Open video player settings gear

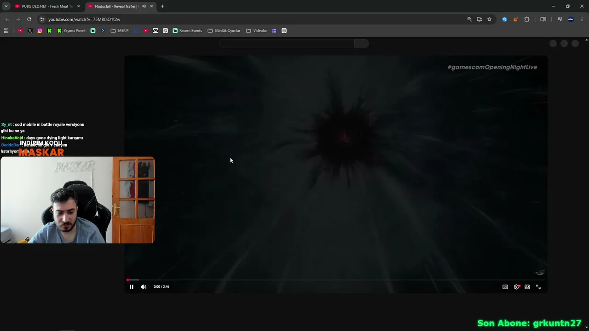click(516, 287)
